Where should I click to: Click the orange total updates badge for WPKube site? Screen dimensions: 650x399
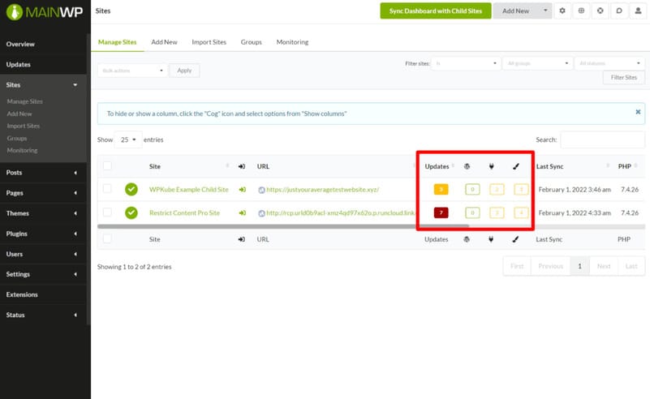click(x=441, y=189)
